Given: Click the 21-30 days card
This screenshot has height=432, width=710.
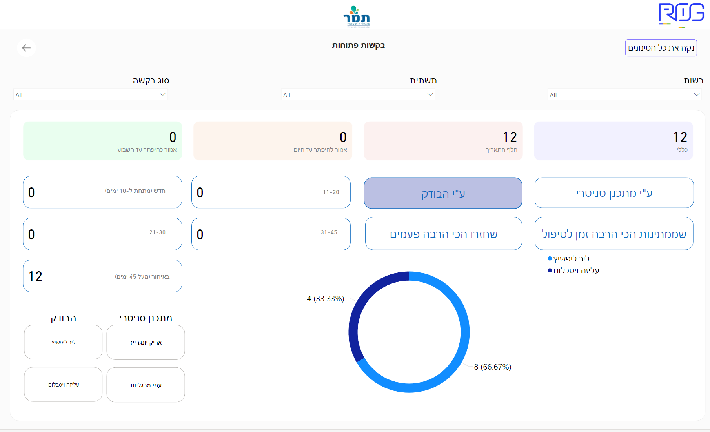Looking at the screenshot, I should click(102, 234).
